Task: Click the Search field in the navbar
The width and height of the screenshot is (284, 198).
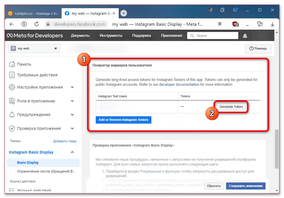Action: [x=212, y=35]
